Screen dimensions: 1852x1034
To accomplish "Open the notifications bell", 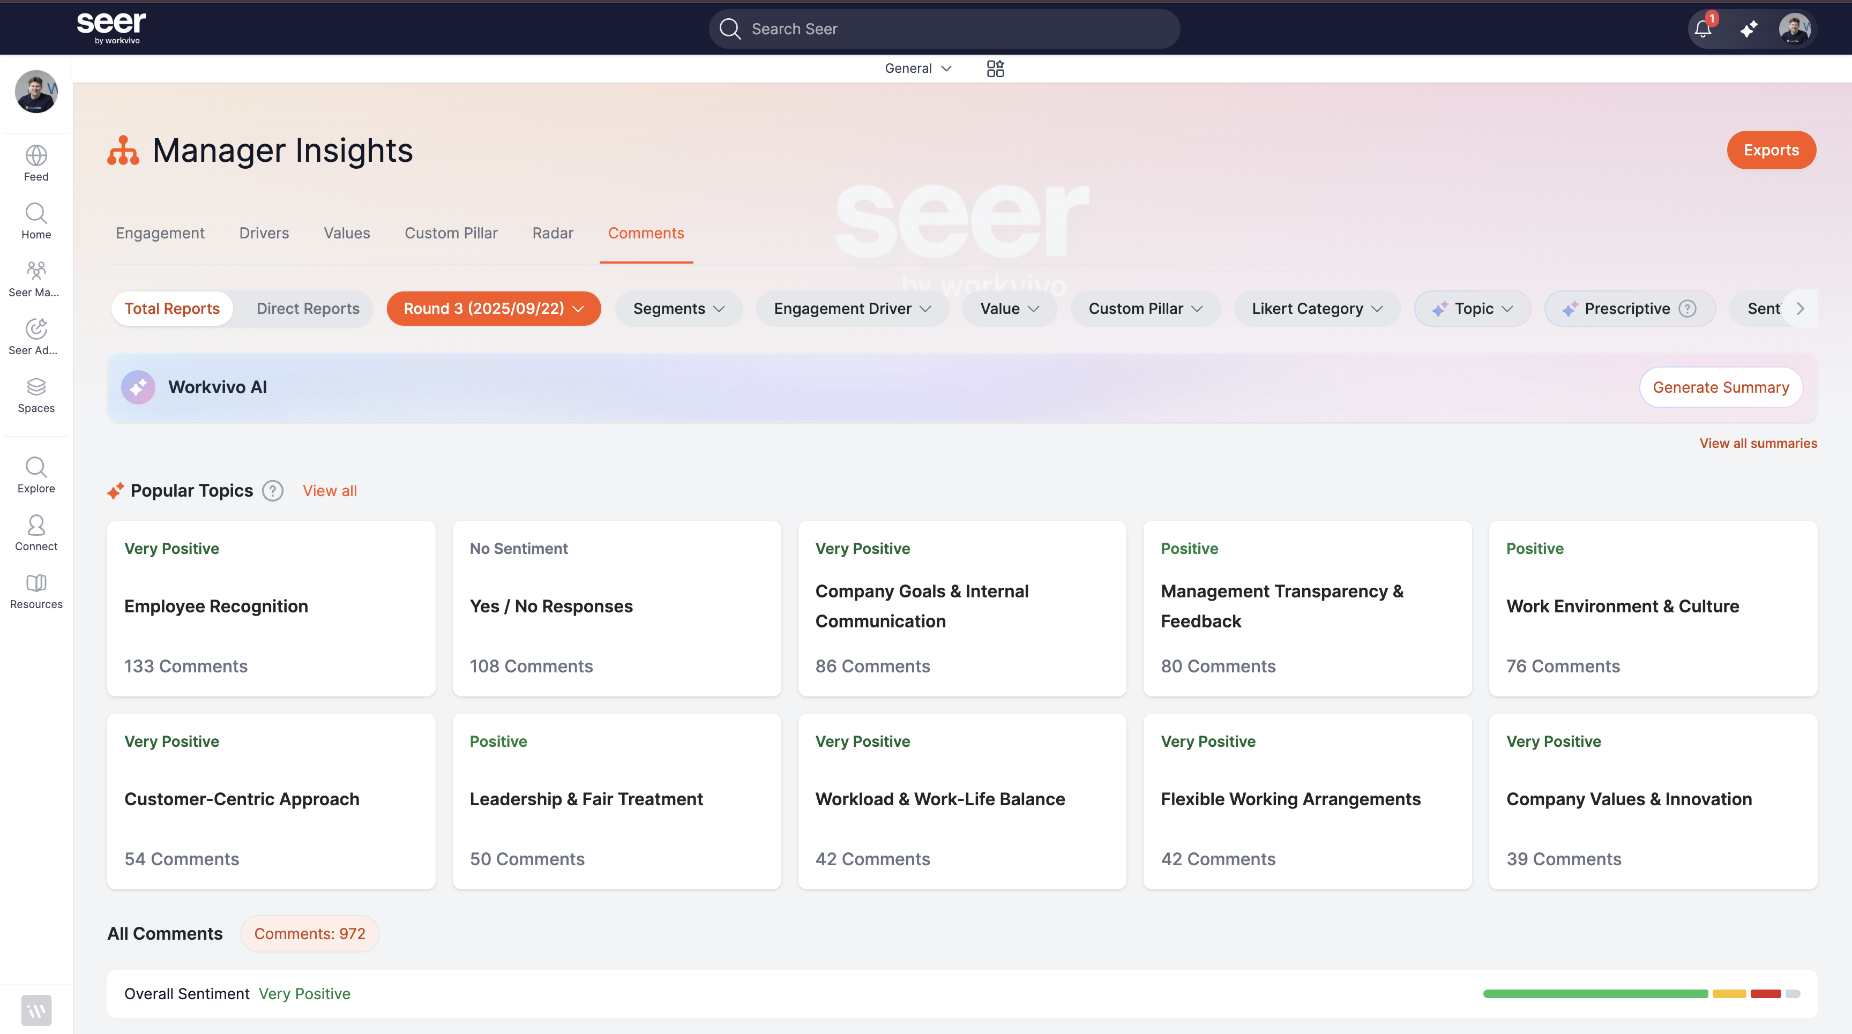I will 1703,29.
